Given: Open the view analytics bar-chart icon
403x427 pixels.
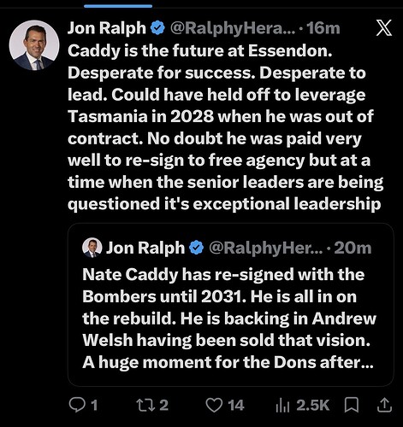Looking at the screenshot, I should pyautogui.click(x=282, y=406).
